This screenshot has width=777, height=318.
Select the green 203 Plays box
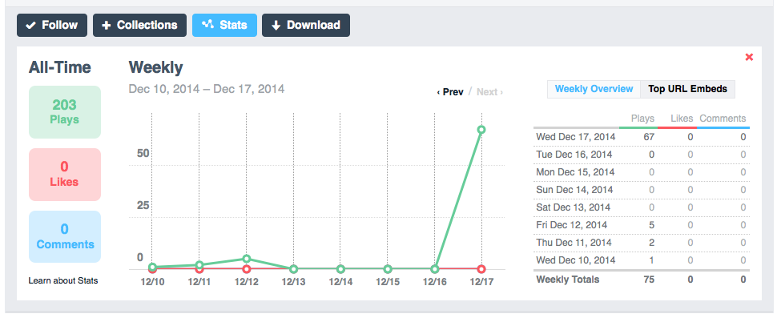(65, 112)
